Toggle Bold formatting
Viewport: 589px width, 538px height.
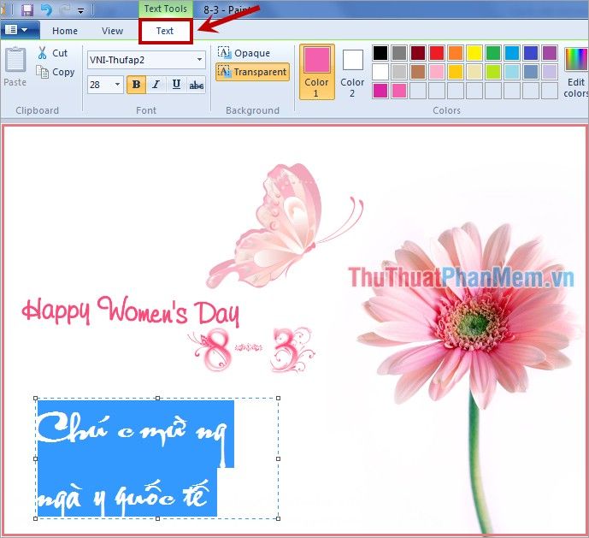[137, 85]
